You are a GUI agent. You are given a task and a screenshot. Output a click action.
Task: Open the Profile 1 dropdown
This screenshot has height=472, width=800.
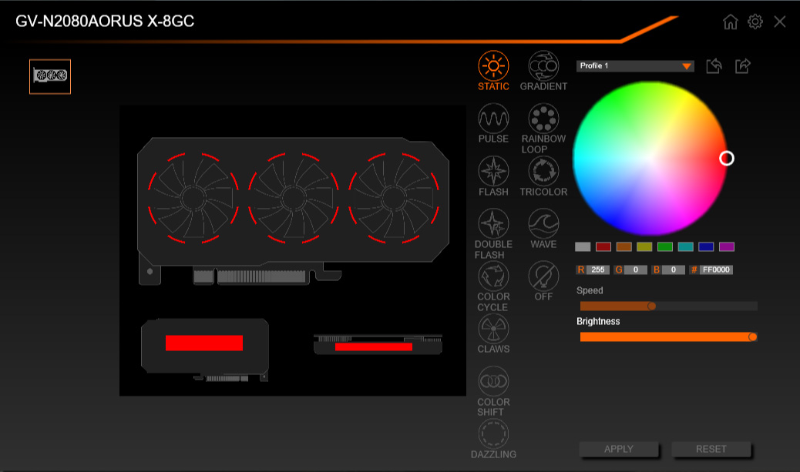click(x=635, y=65)
